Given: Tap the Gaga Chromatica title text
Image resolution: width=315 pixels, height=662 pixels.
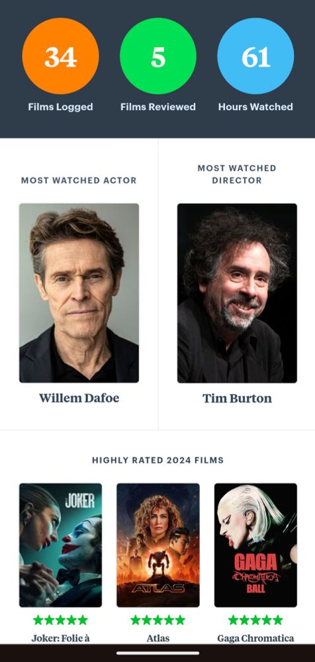Looking at the screenshot, I should 255,638.
